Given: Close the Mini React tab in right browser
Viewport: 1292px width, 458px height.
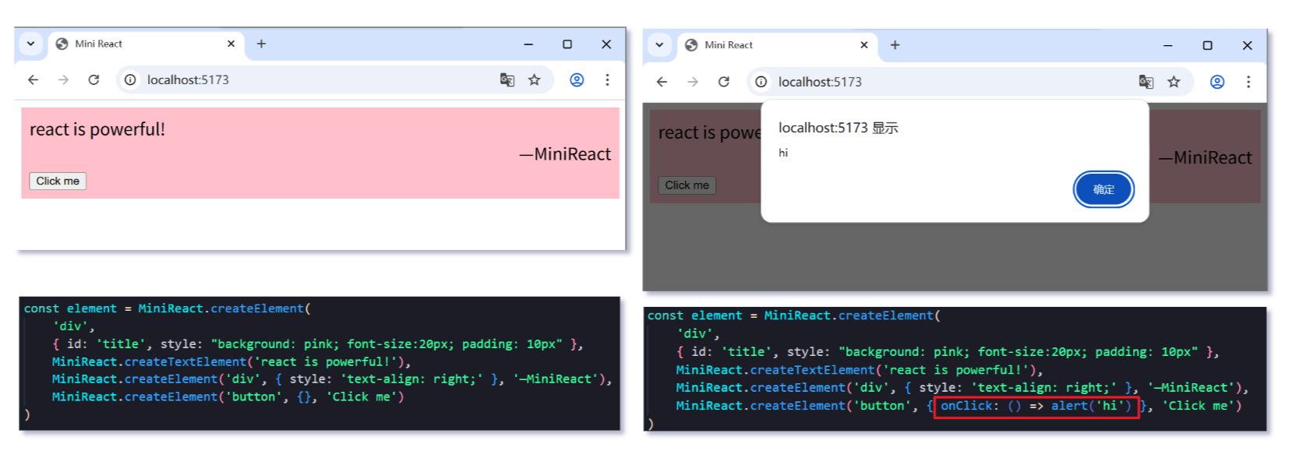Looking at the screenshot, I should tap(863, 45).
